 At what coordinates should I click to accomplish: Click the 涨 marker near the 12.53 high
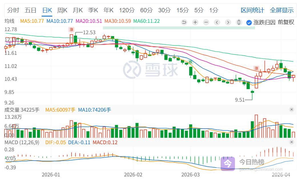coord(71,29)
